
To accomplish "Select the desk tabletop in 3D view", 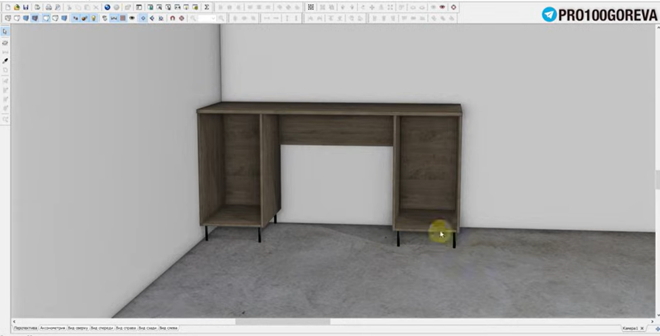I will 329,108.
